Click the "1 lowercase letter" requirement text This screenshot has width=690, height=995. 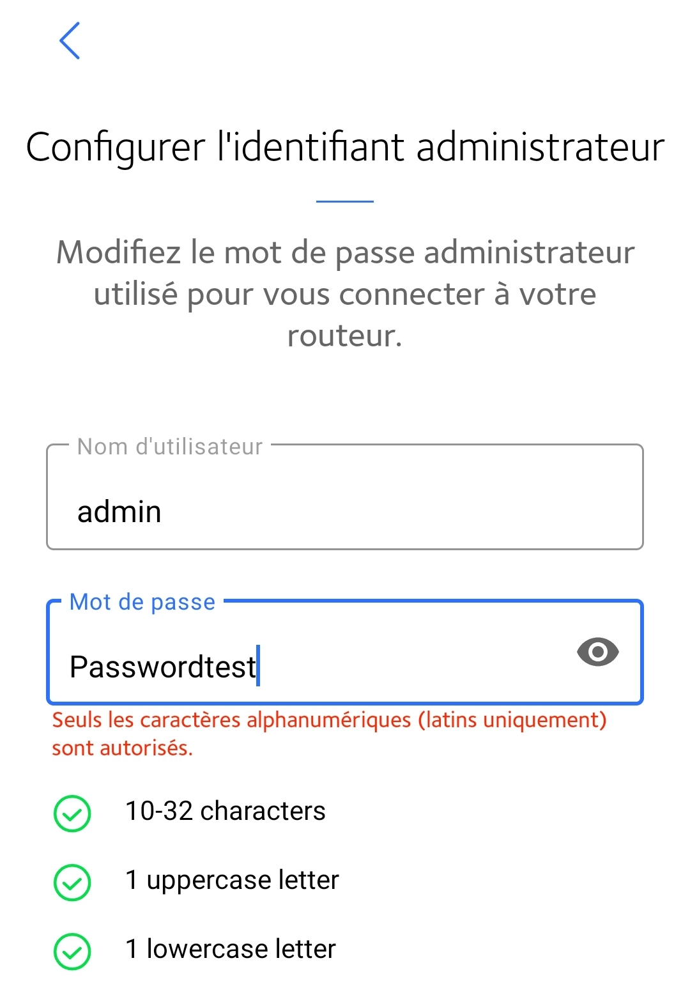tap(231, 949)
